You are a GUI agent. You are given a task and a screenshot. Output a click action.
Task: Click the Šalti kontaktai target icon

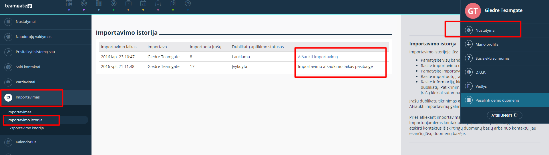point(8,67)
